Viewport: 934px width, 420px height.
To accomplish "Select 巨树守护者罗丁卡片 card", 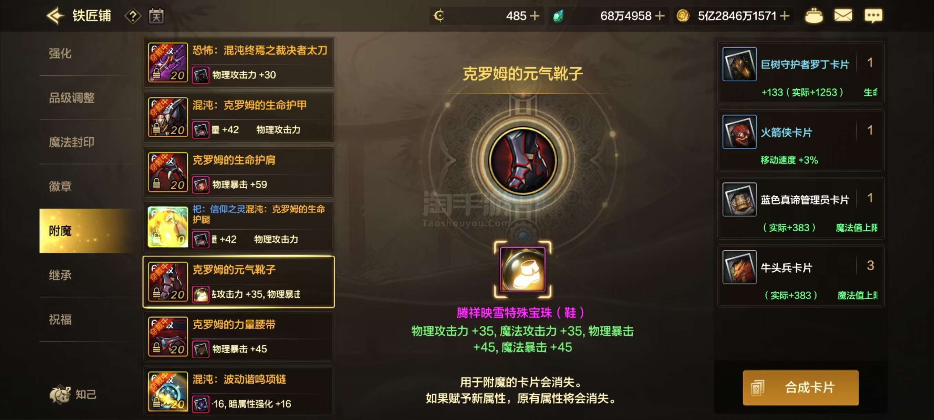I will 801,73.
